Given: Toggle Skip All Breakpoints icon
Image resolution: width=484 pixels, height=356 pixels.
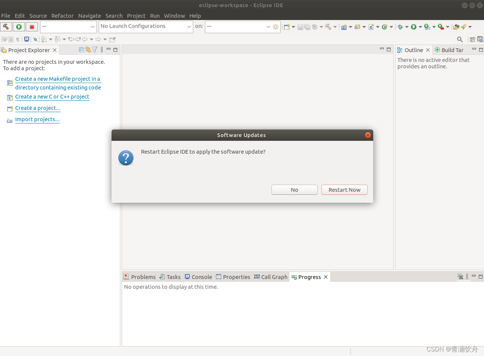Looking at the screenshot, I should point(36,39).
